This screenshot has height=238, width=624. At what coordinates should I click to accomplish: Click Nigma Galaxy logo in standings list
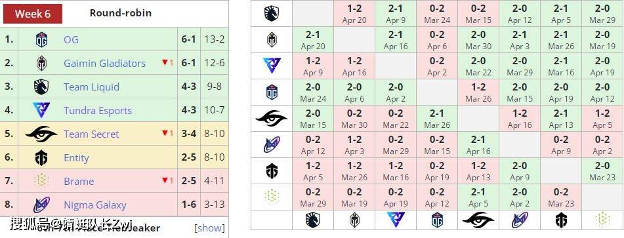click(x=41, y=205)
